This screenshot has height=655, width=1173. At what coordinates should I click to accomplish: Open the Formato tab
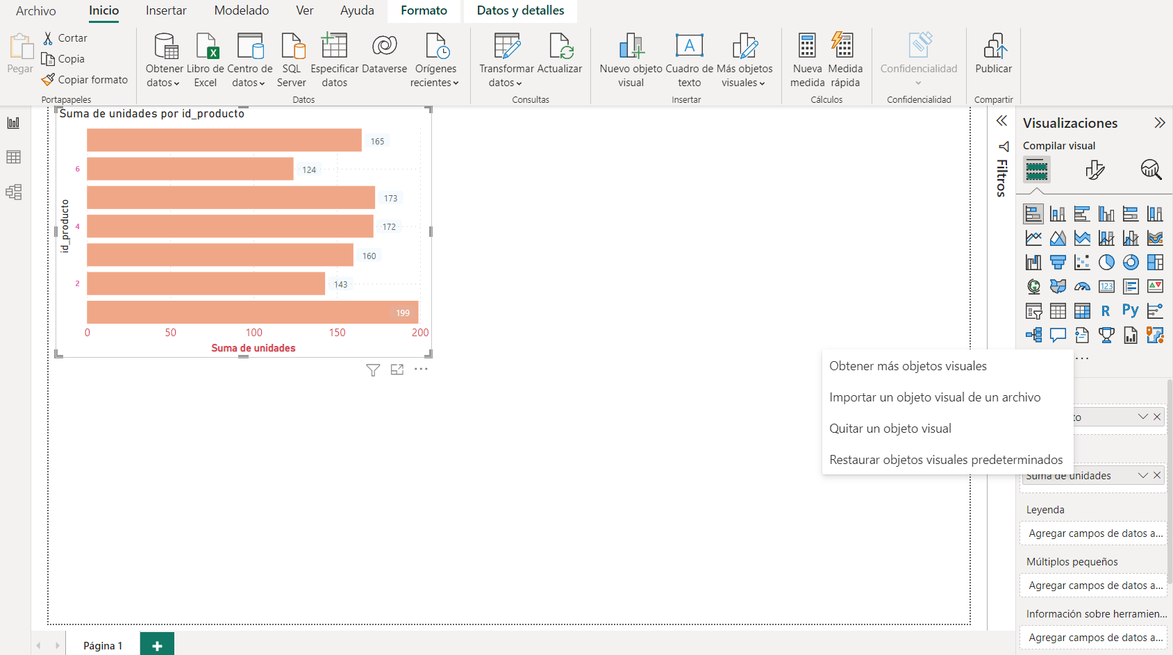424,10
